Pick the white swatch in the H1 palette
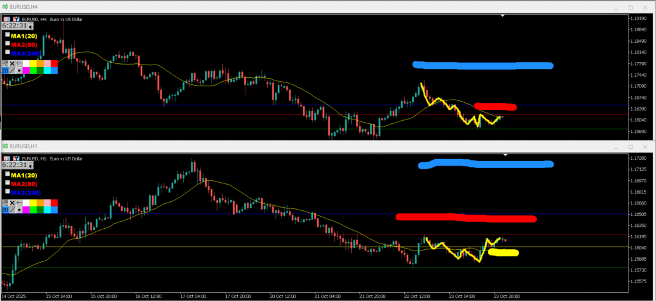 pos(26,203)
